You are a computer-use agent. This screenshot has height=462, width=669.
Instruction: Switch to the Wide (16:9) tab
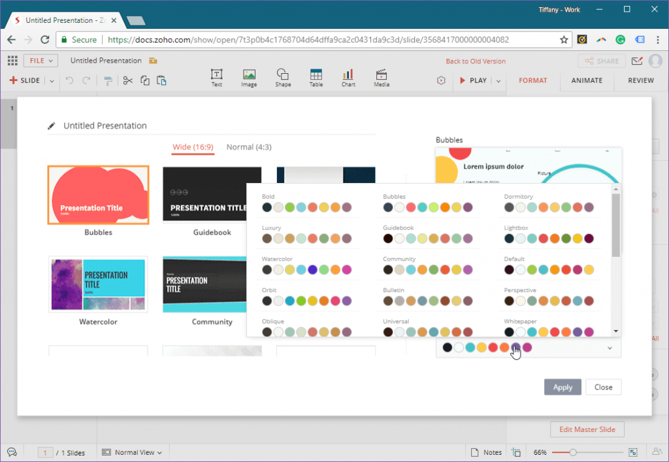tap(192, 147)
